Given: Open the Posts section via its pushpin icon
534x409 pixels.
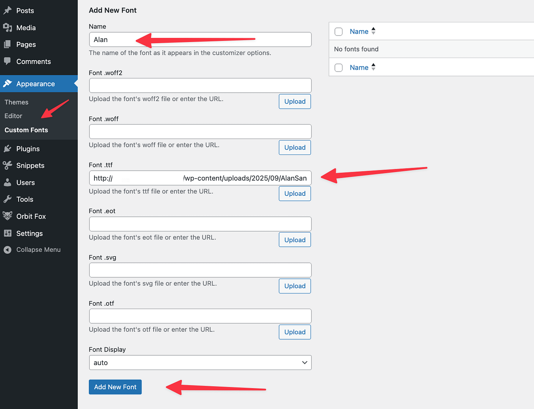Looking at the screenshot, I should coord(8,10).
